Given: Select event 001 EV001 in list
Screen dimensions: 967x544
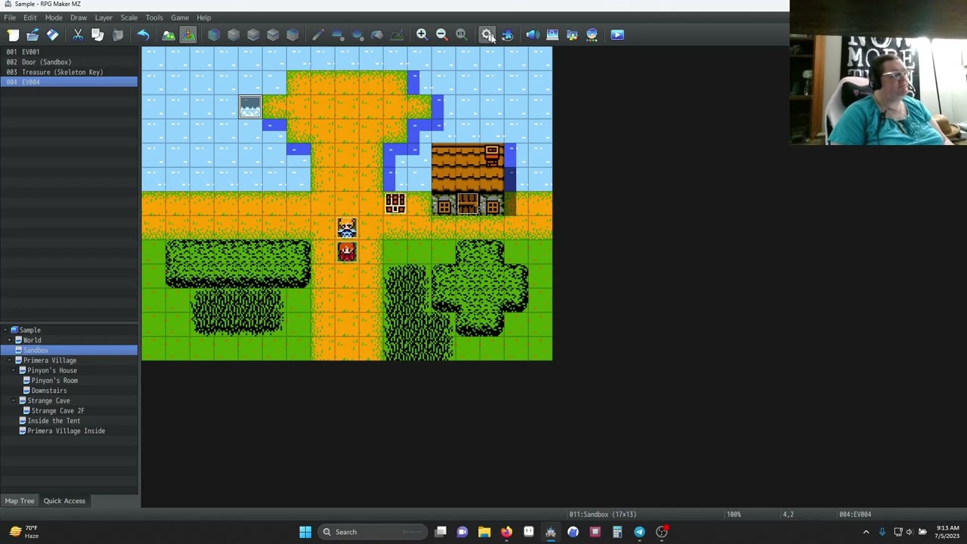Looking at the screenshot, I should click(x=69, y=52).
